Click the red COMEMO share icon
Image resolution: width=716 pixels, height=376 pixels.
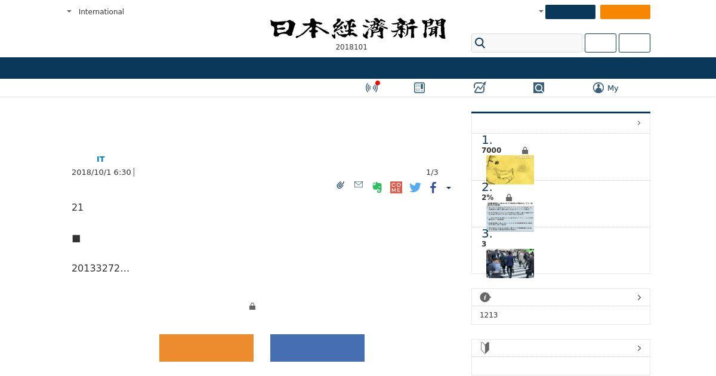[396, 187]
